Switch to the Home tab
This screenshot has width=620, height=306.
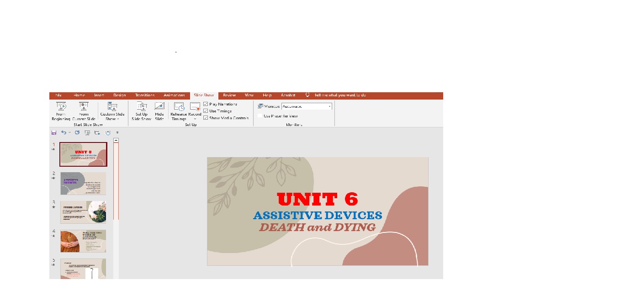(x=79, y=95)
